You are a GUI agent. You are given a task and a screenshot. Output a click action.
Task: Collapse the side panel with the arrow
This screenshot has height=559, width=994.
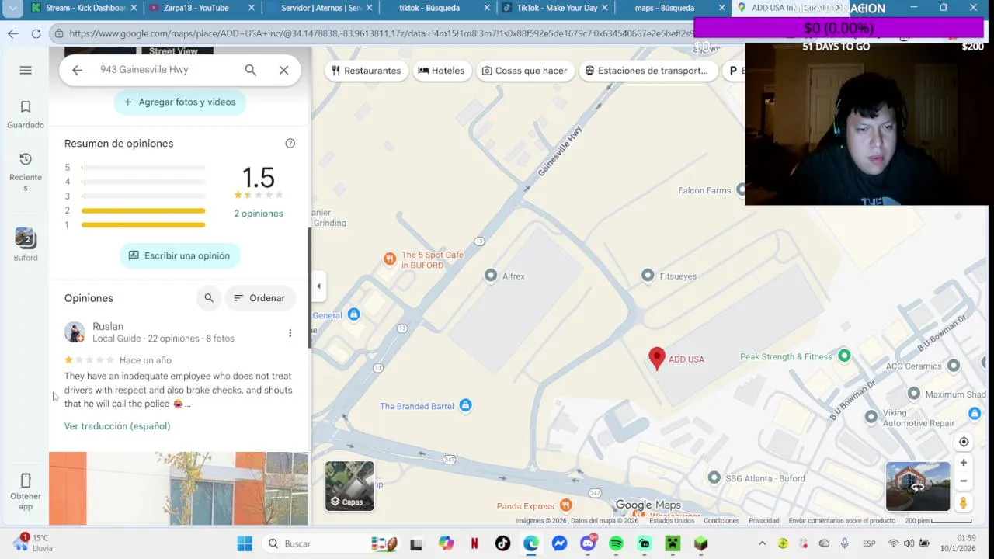(x=318, y=286)
